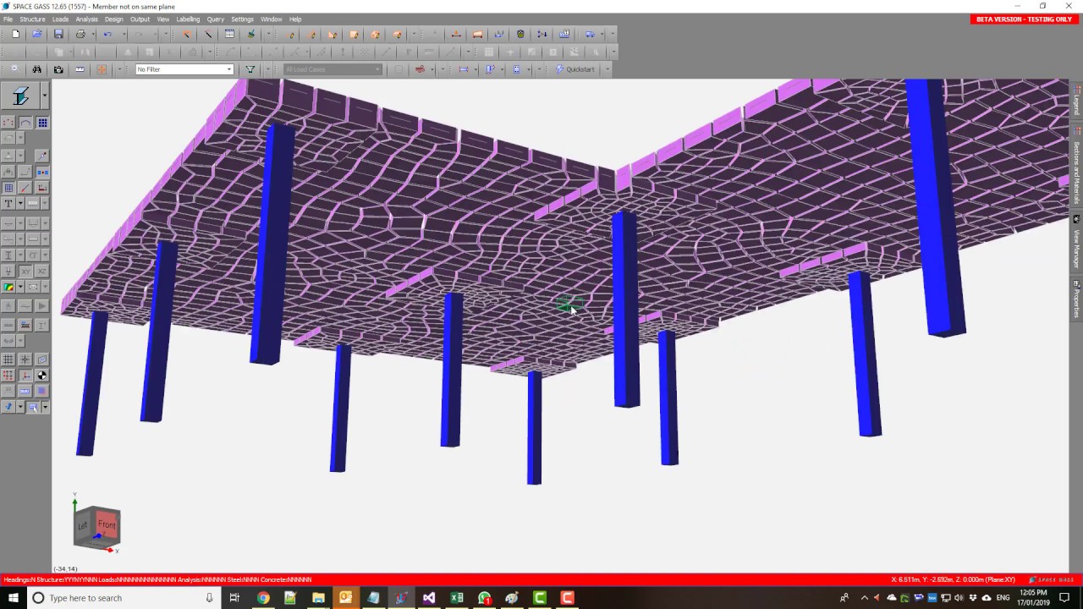This screenshot has height=609, width=1083.
Task: Click the funnel filter icon
Action: (250, 69)
